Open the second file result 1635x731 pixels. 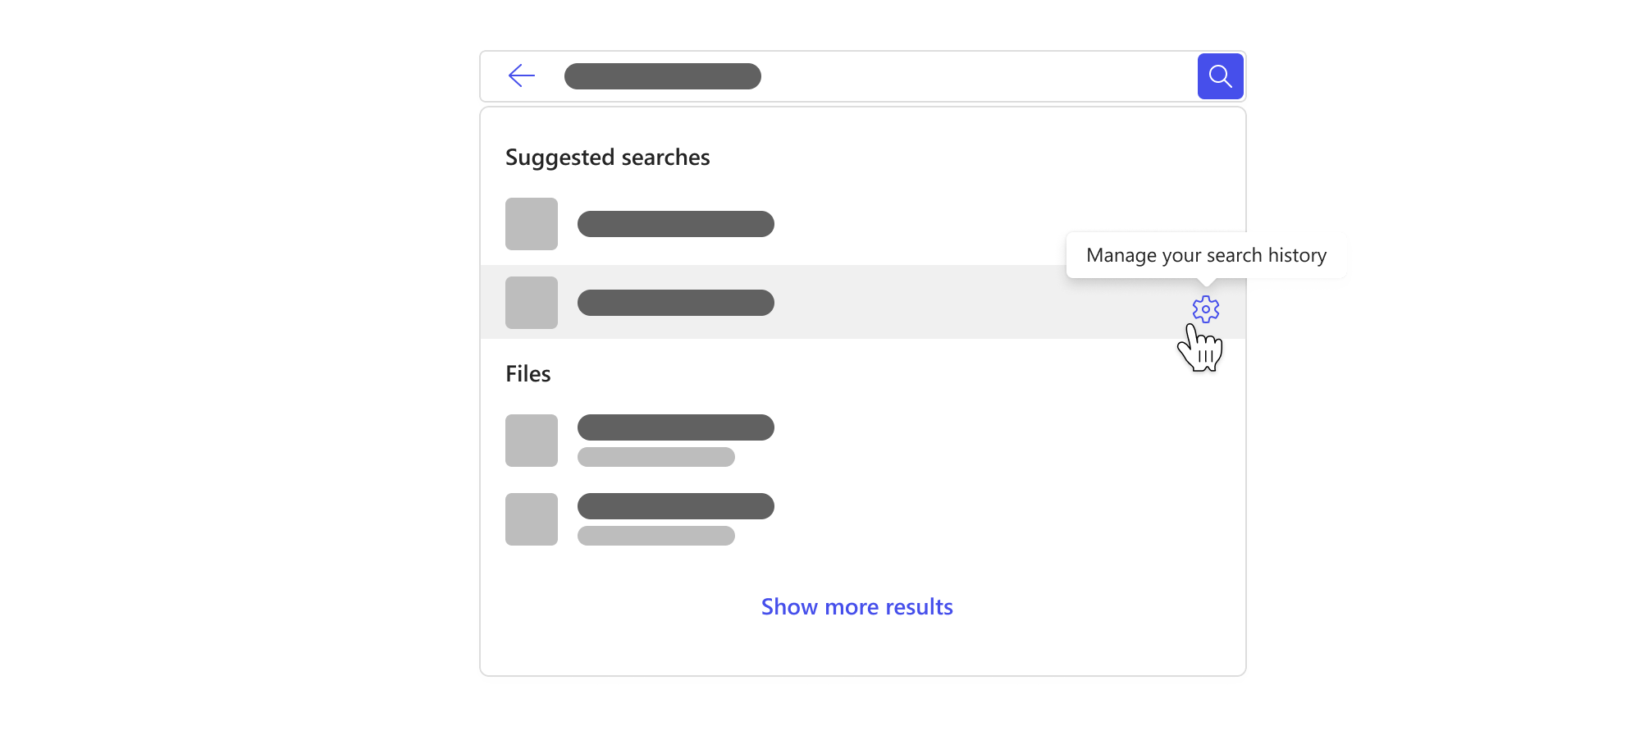click(x=675, y=506)
